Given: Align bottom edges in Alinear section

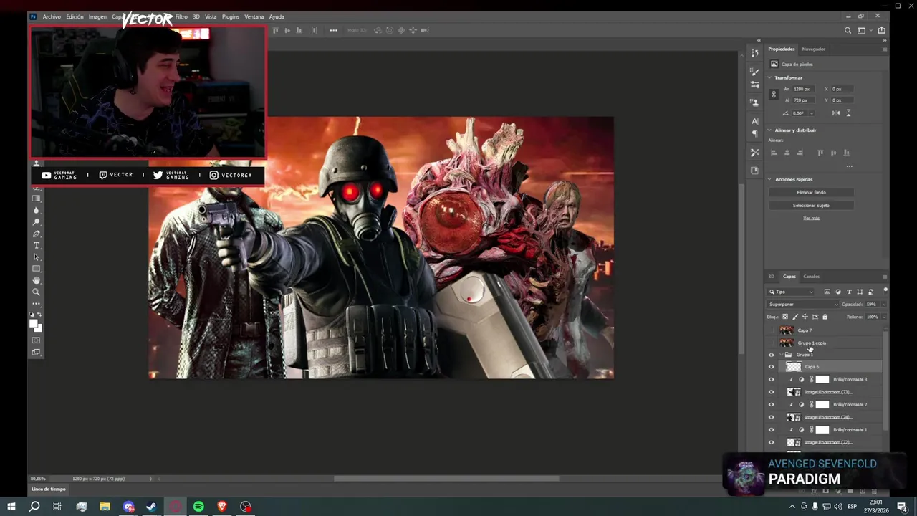Looking at the screenshot, I should (x=847, y=153).
